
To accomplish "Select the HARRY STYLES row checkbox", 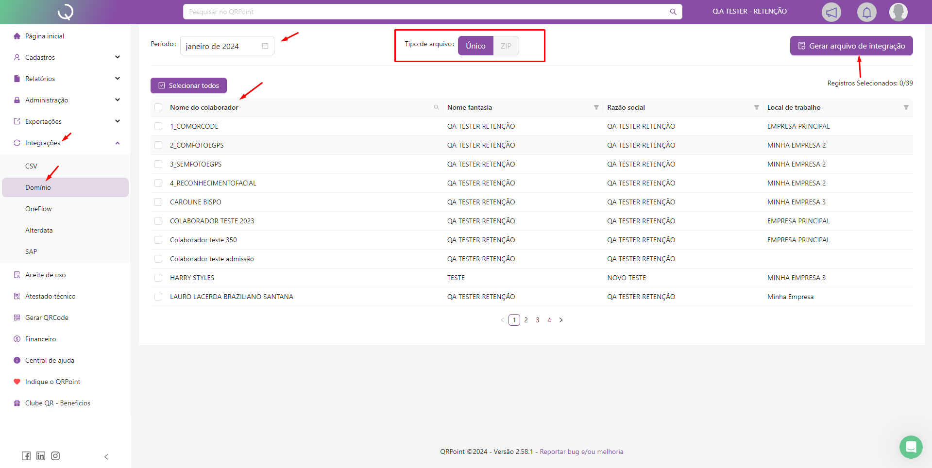I will [158, 278].
